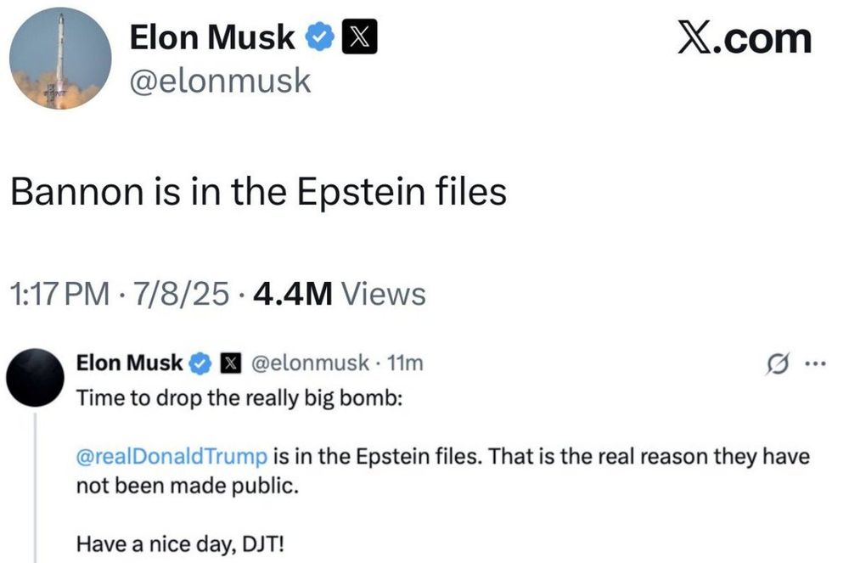Open the @realDonaldTrump mention link
The width and height of the screenshot is (849, 563).
tap(172, 456)
